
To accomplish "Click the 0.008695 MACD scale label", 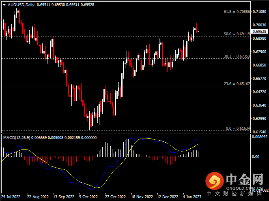I will pos(259,137).
